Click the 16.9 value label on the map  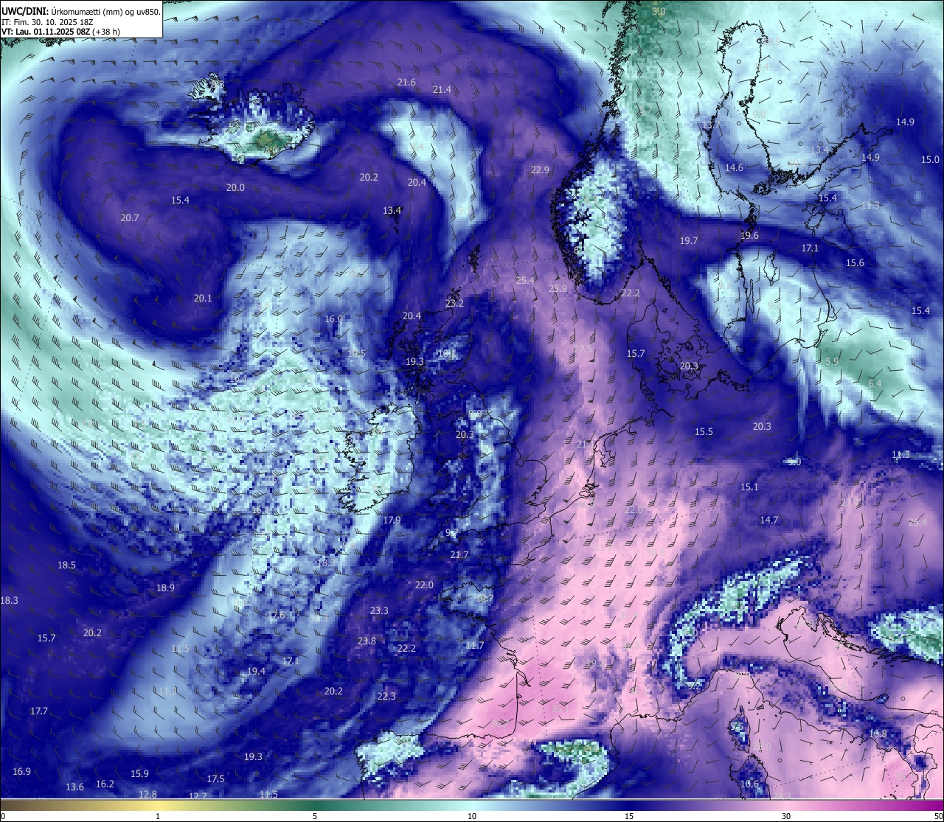tap(21, 772)
